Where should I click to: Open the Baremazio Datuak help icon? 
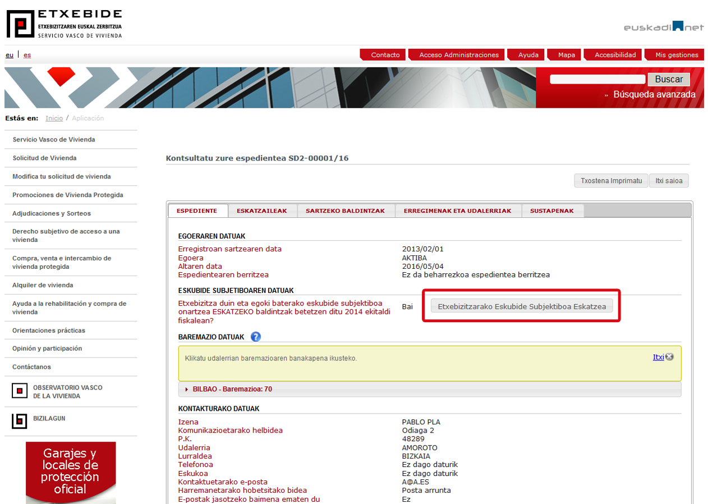256,337
